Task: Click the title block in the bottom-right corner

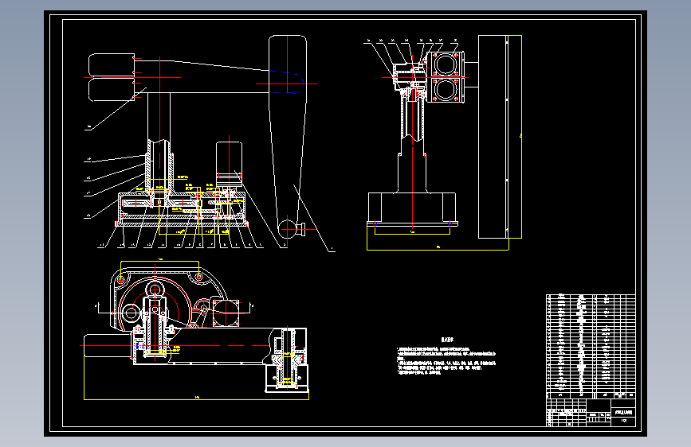Action: [x=591, y=413]
